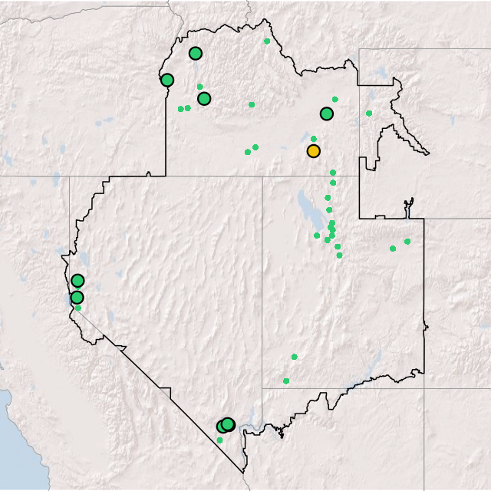Select the southernmost small green dot
This screenshot has height=491, width=491.
click(219, 440)
